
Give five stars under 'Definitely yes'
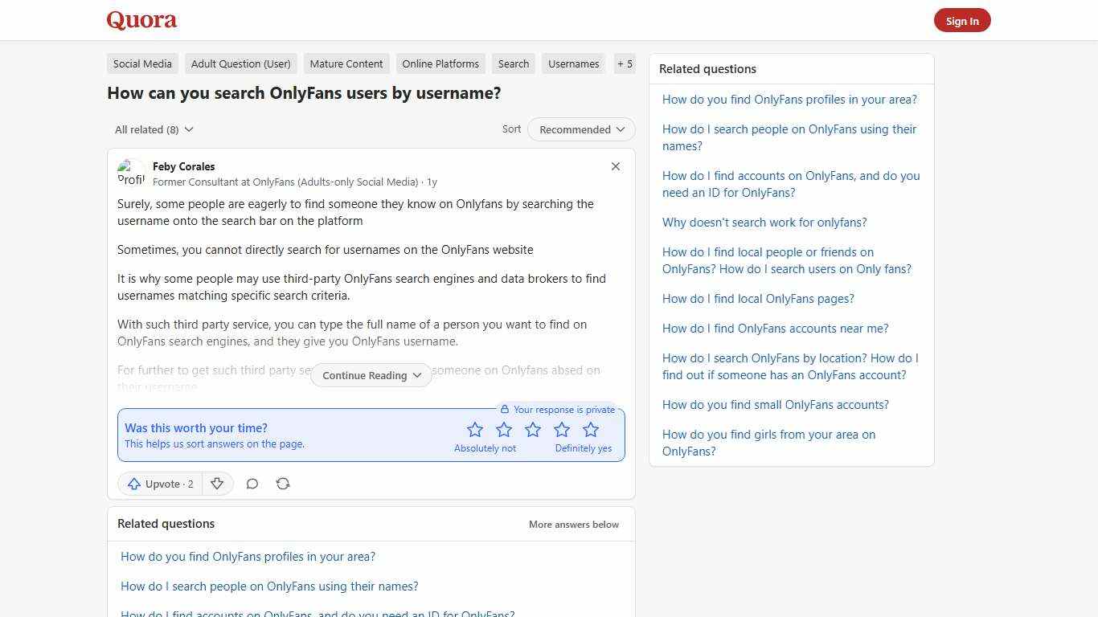click(x=590, y=429)
